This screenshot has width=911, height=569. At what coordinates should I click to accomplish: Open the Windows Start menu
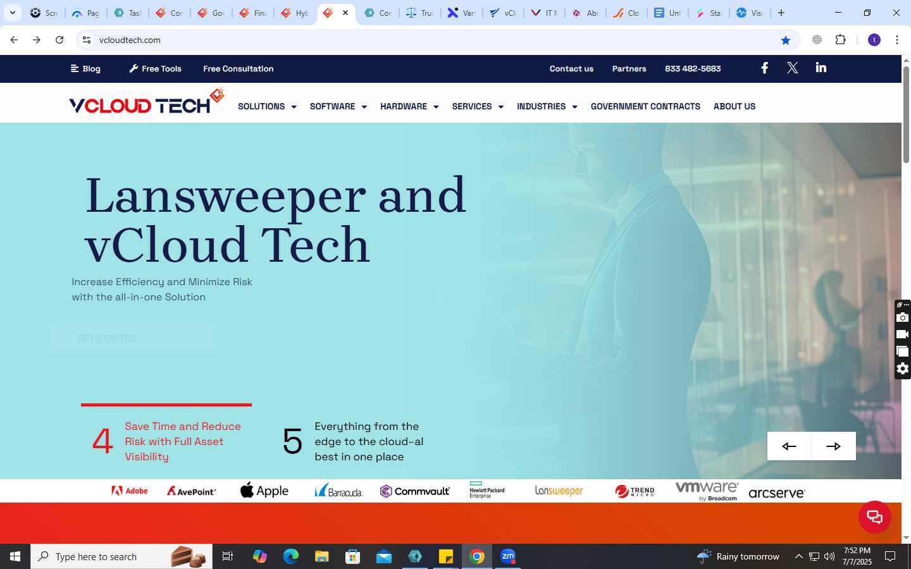[15, 556]
